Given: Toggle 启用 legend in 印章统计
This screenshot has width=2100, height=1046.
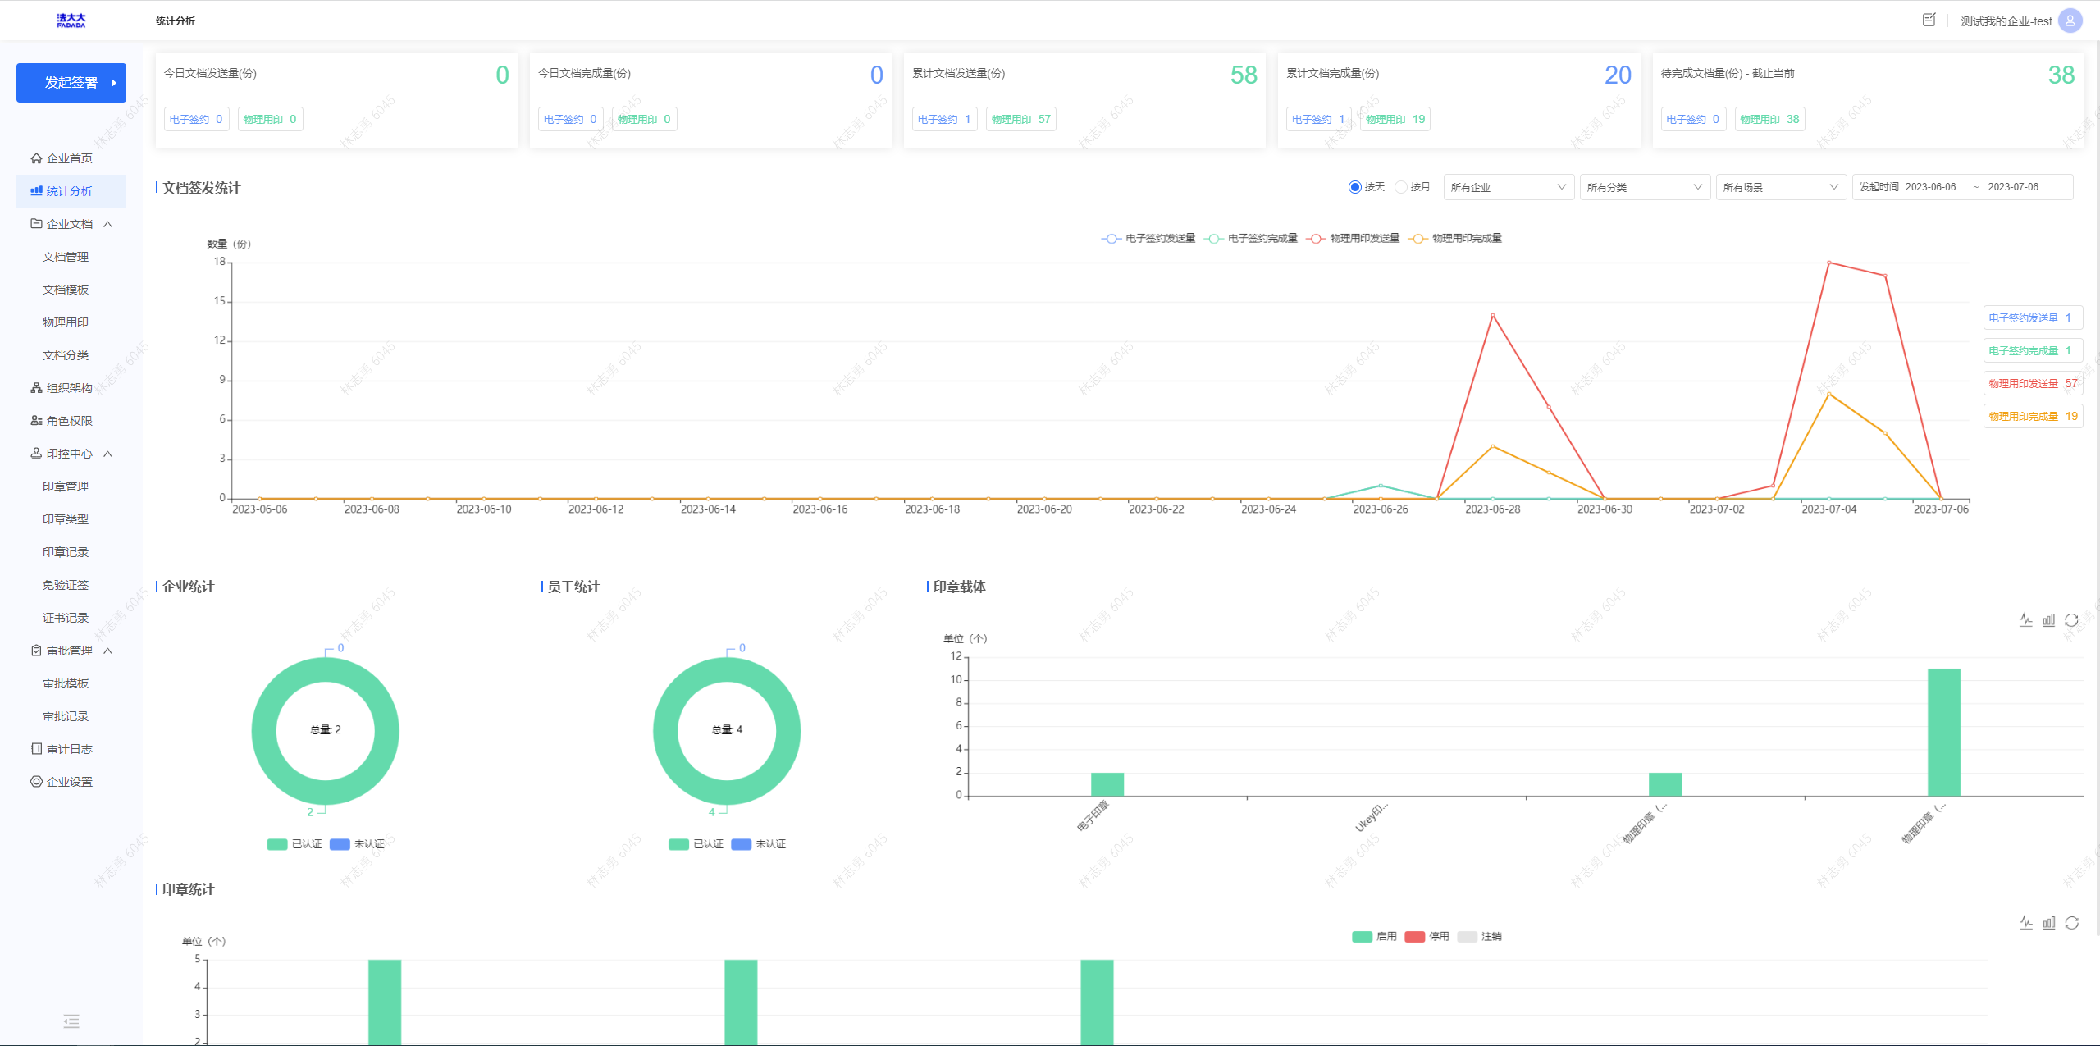Looking at the screenshot, I should (1374, 937).
